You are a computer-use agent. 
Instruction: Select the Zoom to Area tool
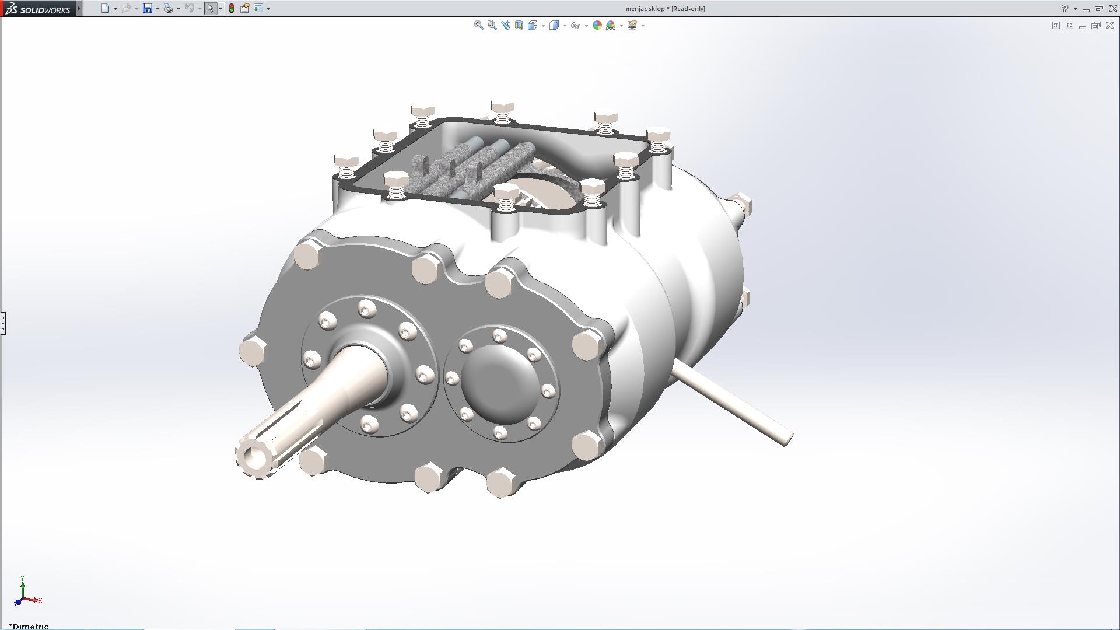492,25
